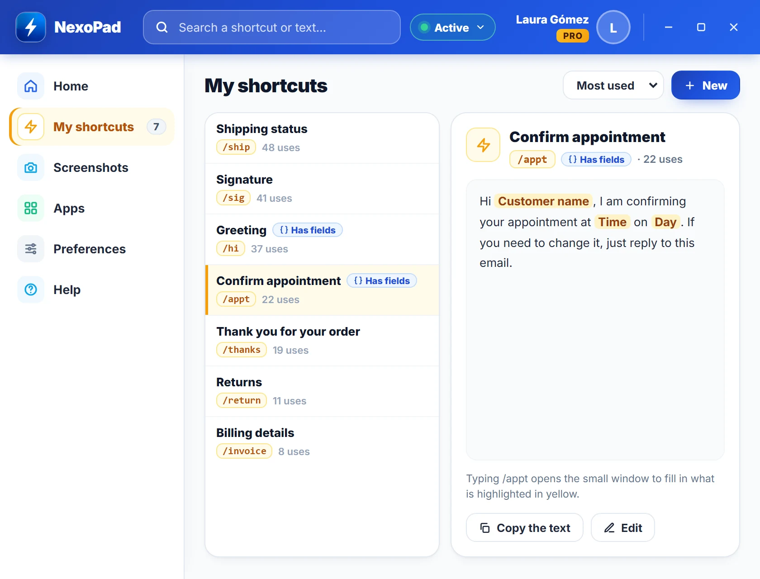760x579 pixels.
Task: Click the /invoice shortcut tag
Action: 244,451
